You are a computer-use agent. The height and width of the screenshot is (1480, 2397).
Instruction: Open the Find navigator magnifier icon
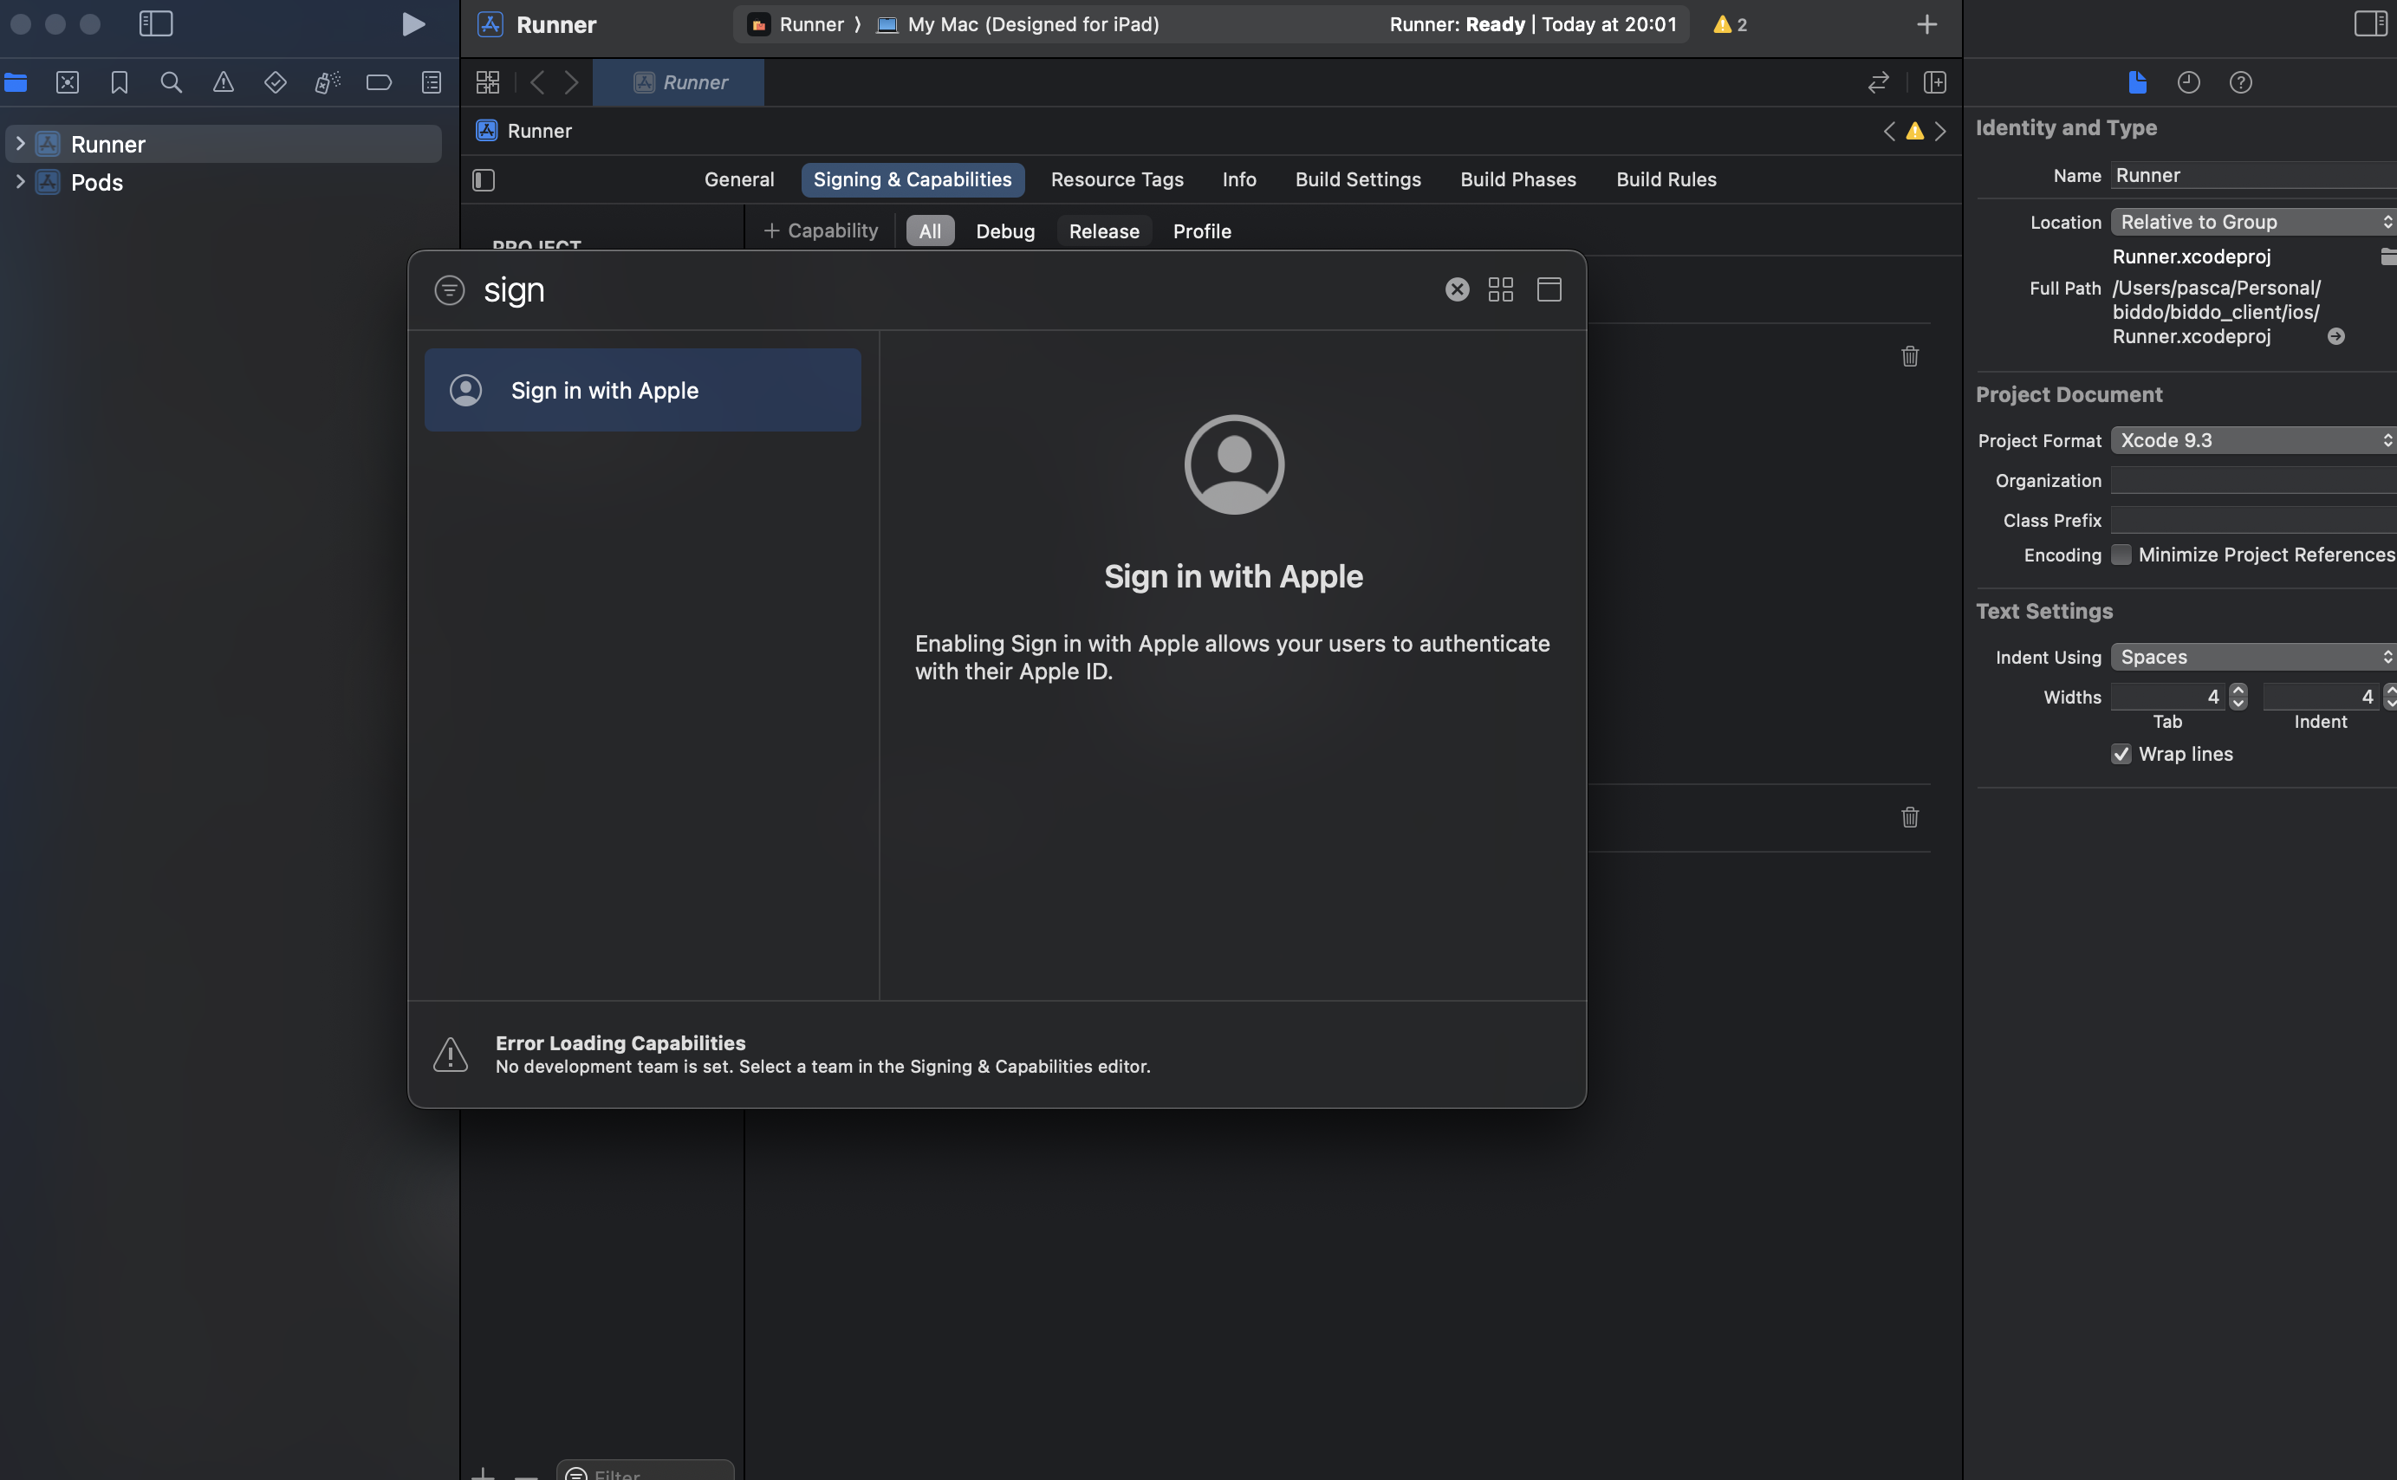point(172,82)
